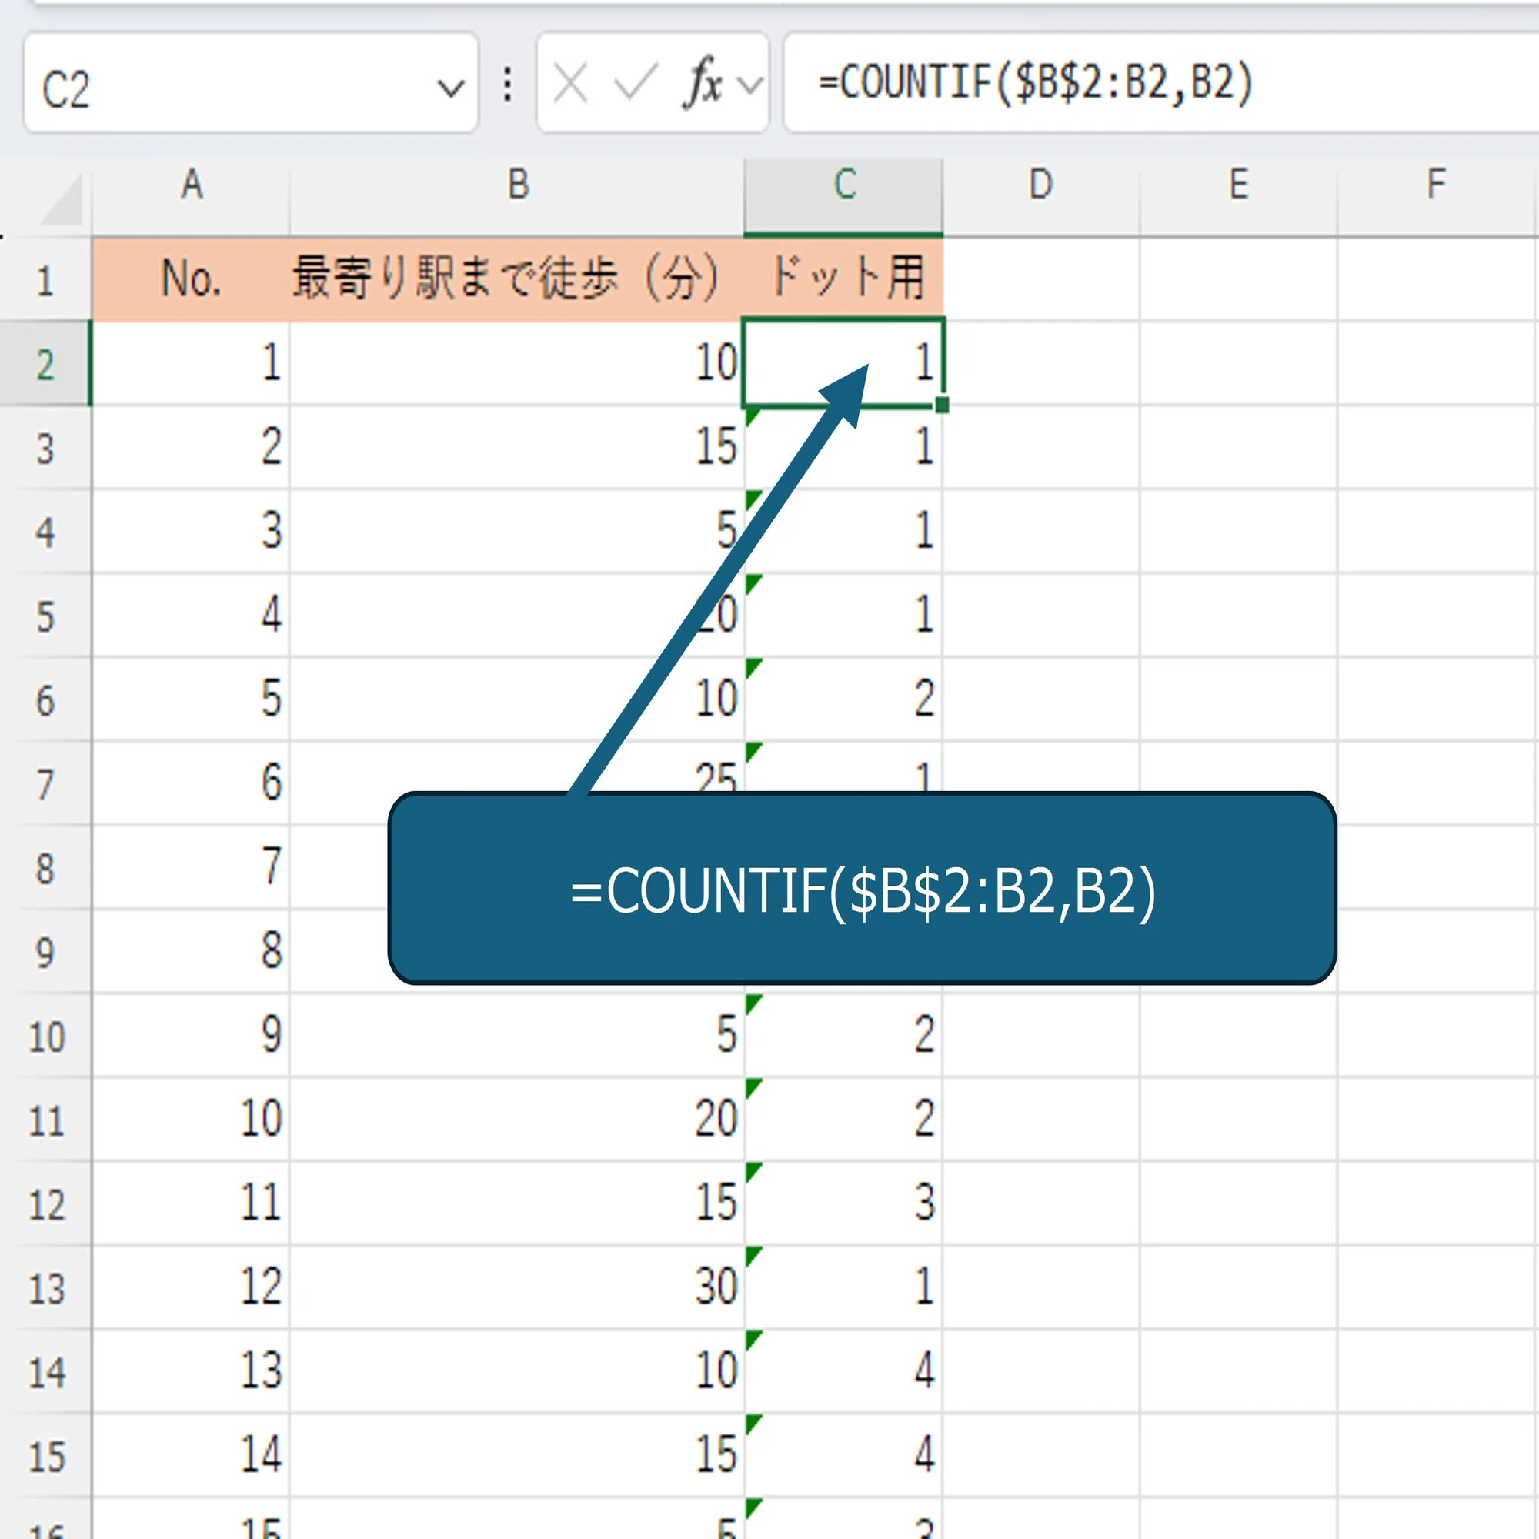Select row 2 header
Screen dimensions: 1539x1539
click(46, 364)
